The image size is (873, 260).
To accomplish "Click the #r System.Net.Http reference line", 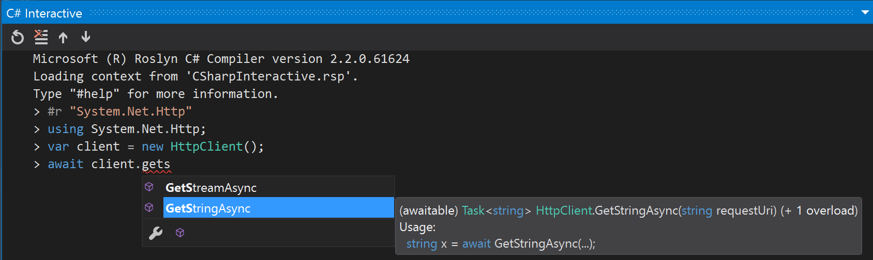I will click(119, 111).
